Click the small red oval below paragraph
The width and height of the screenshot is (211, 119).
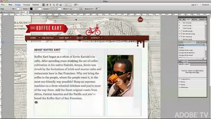36,102
